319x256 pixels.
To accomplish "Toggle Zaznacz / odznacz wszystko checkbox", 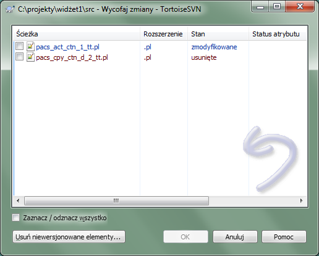I will click(x=15, y=218).
